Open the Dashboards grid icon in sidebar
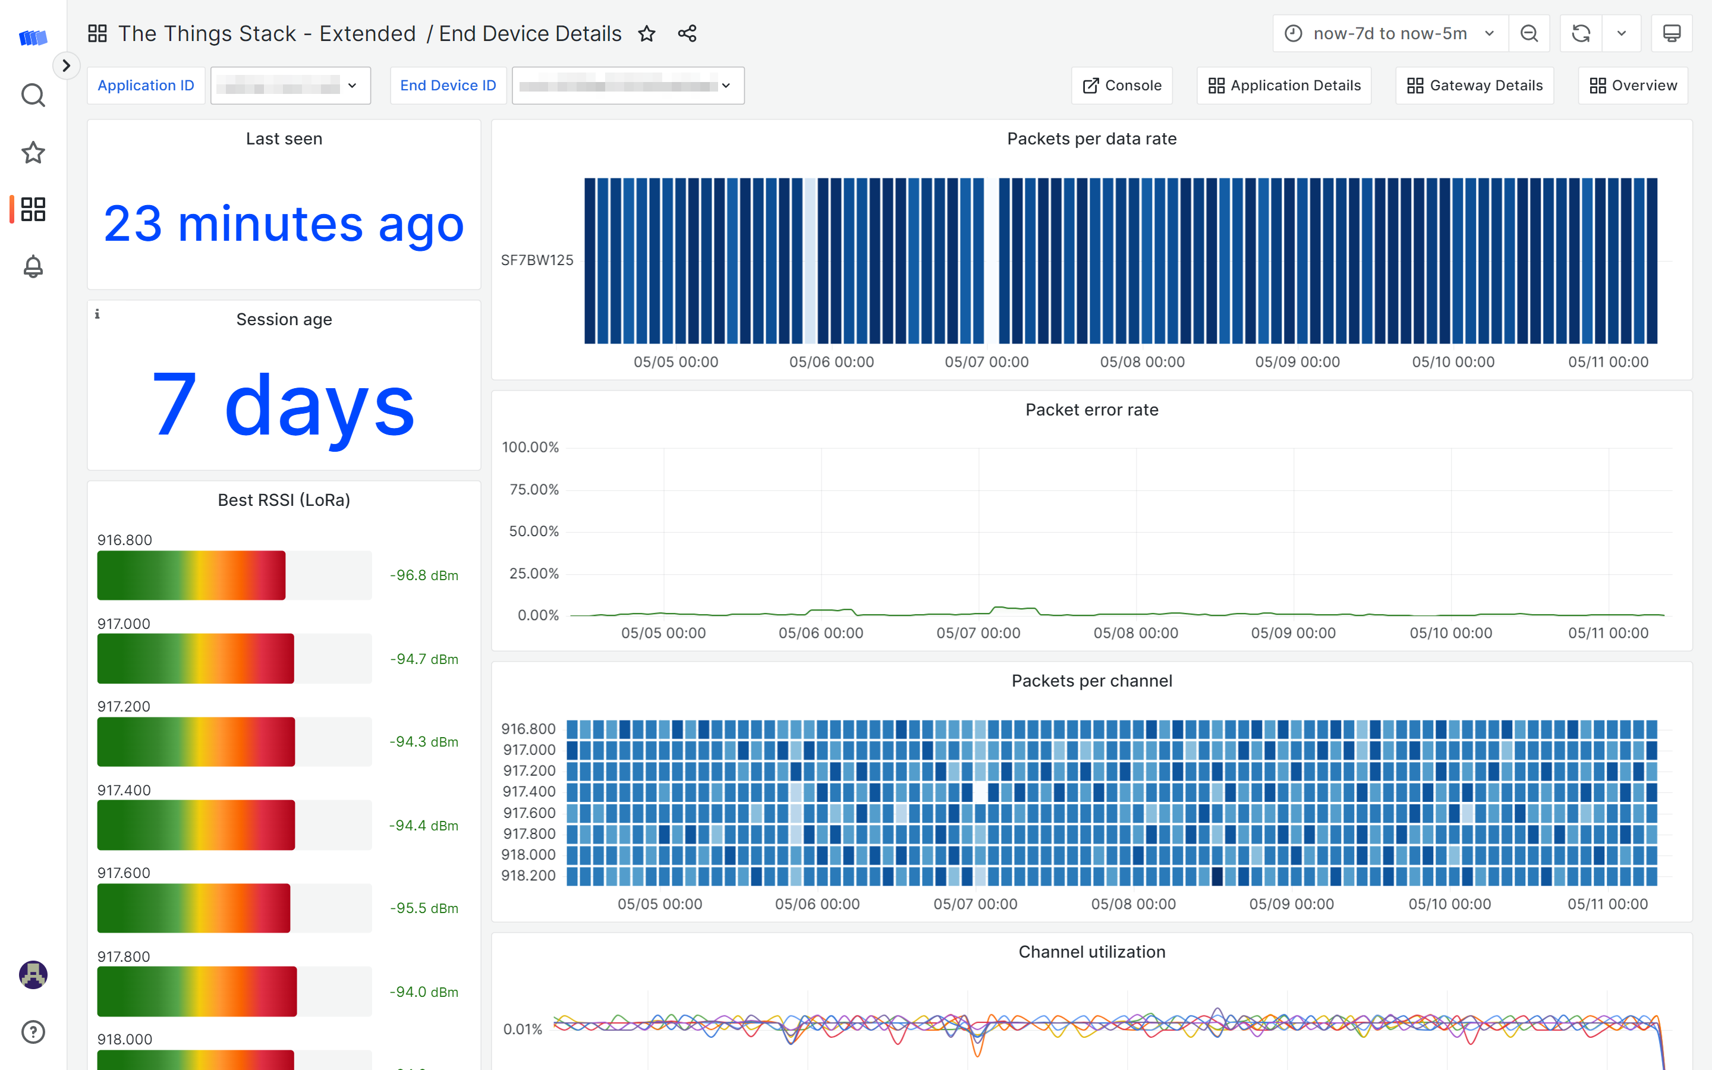1712x1070 pixels. (33, 209)
